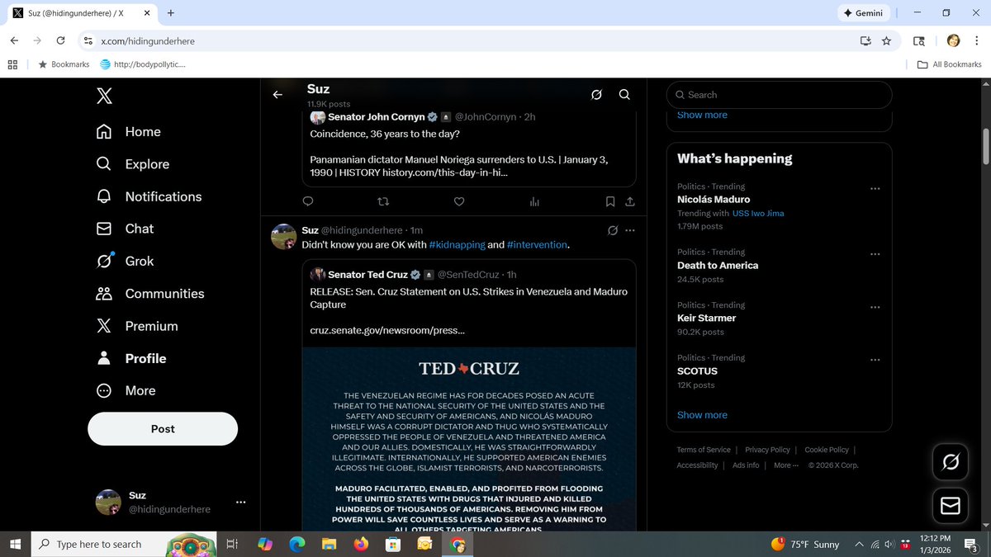The width and height of the screenshot is (991, 557).
Task: Like the Cornyn quote post
Action: pos(459,201)
